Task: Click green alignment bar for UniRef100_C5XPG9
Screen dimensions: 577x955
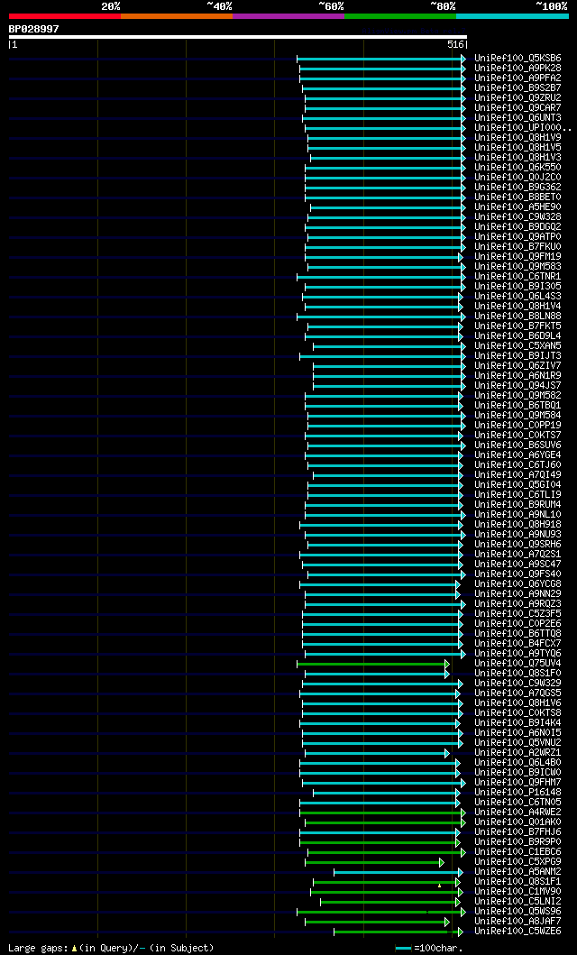Action: 374,862
